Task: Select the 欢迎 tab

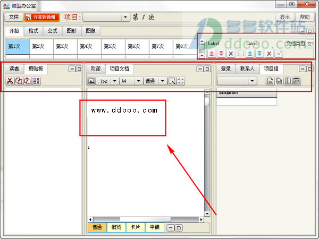Action: click(x=96, y=69)
